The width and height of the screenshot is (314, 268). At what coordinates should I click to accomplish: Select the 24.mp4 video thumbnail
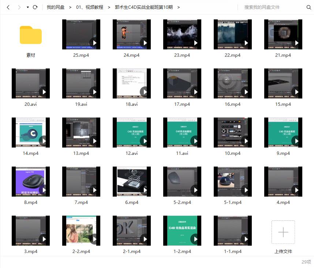[x=131, y=34]
